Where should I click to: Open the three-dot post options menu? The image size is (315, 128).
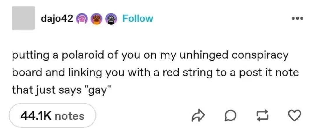coord(297,19)
